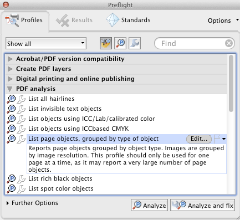Click magnifier icon of List page objects row
The image size is (240, 220).
(x=11, y=139)
